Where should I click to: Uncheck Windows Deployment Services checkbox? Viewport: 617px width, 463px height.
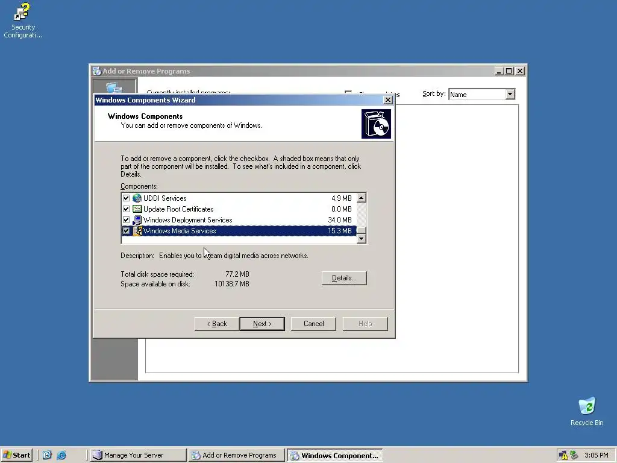click(x=126, y=220)
